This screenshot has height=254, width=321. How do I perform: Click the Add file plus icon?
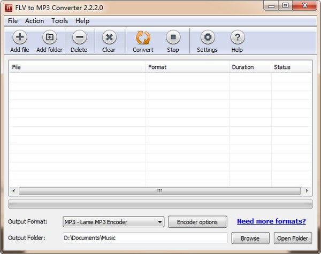tap(20, 37)
